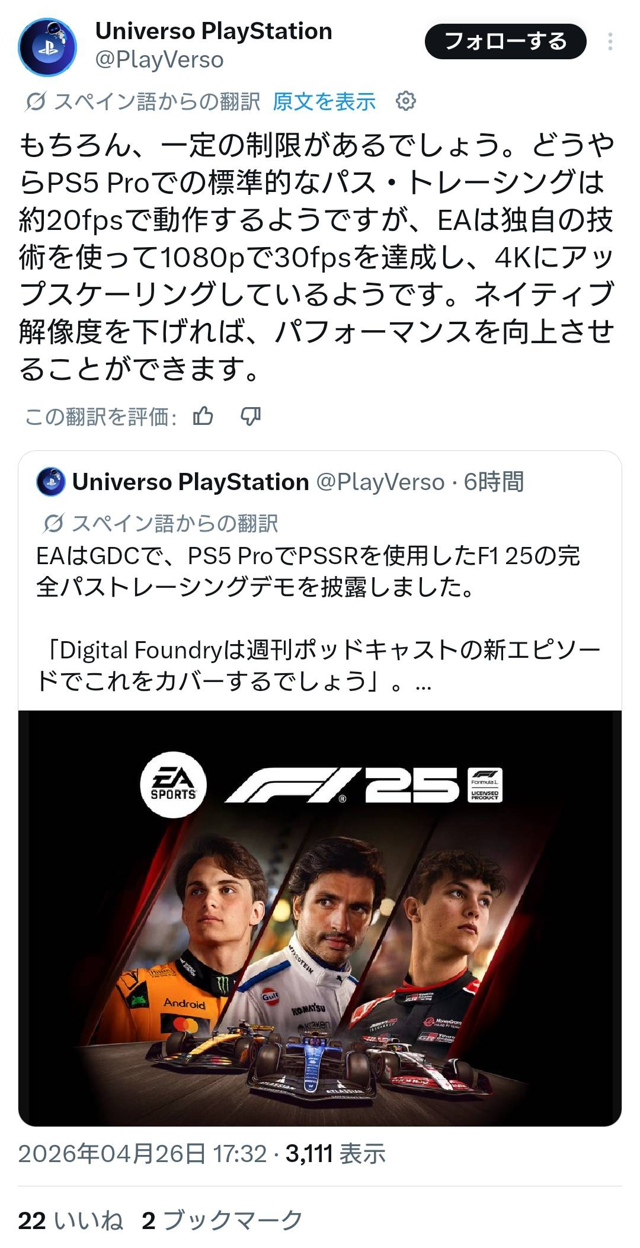Image resolution: width=640 pixels, height=1248 pixels.
Task: Open the Universo PlayStation display name
Action: tap(213, 31)
